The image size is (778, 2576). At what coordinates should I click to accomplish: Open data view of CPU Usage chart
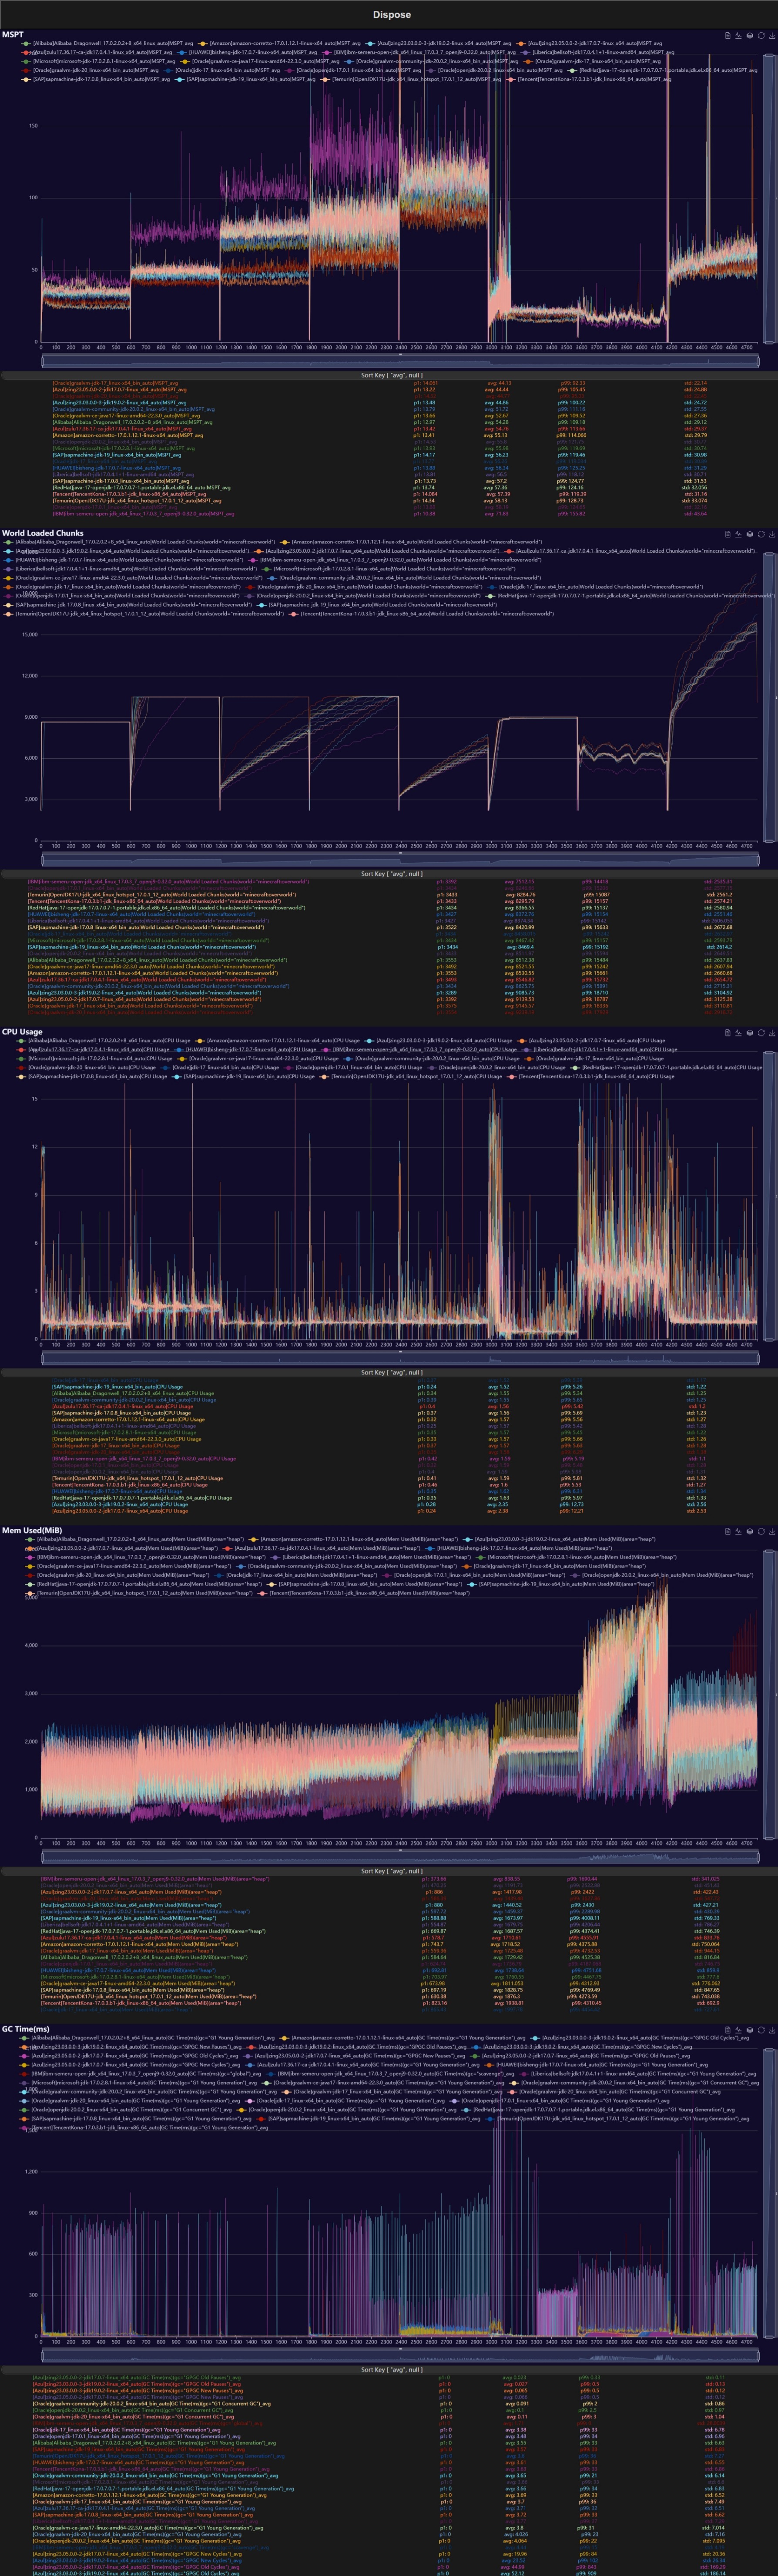[x=728, y=1032]
